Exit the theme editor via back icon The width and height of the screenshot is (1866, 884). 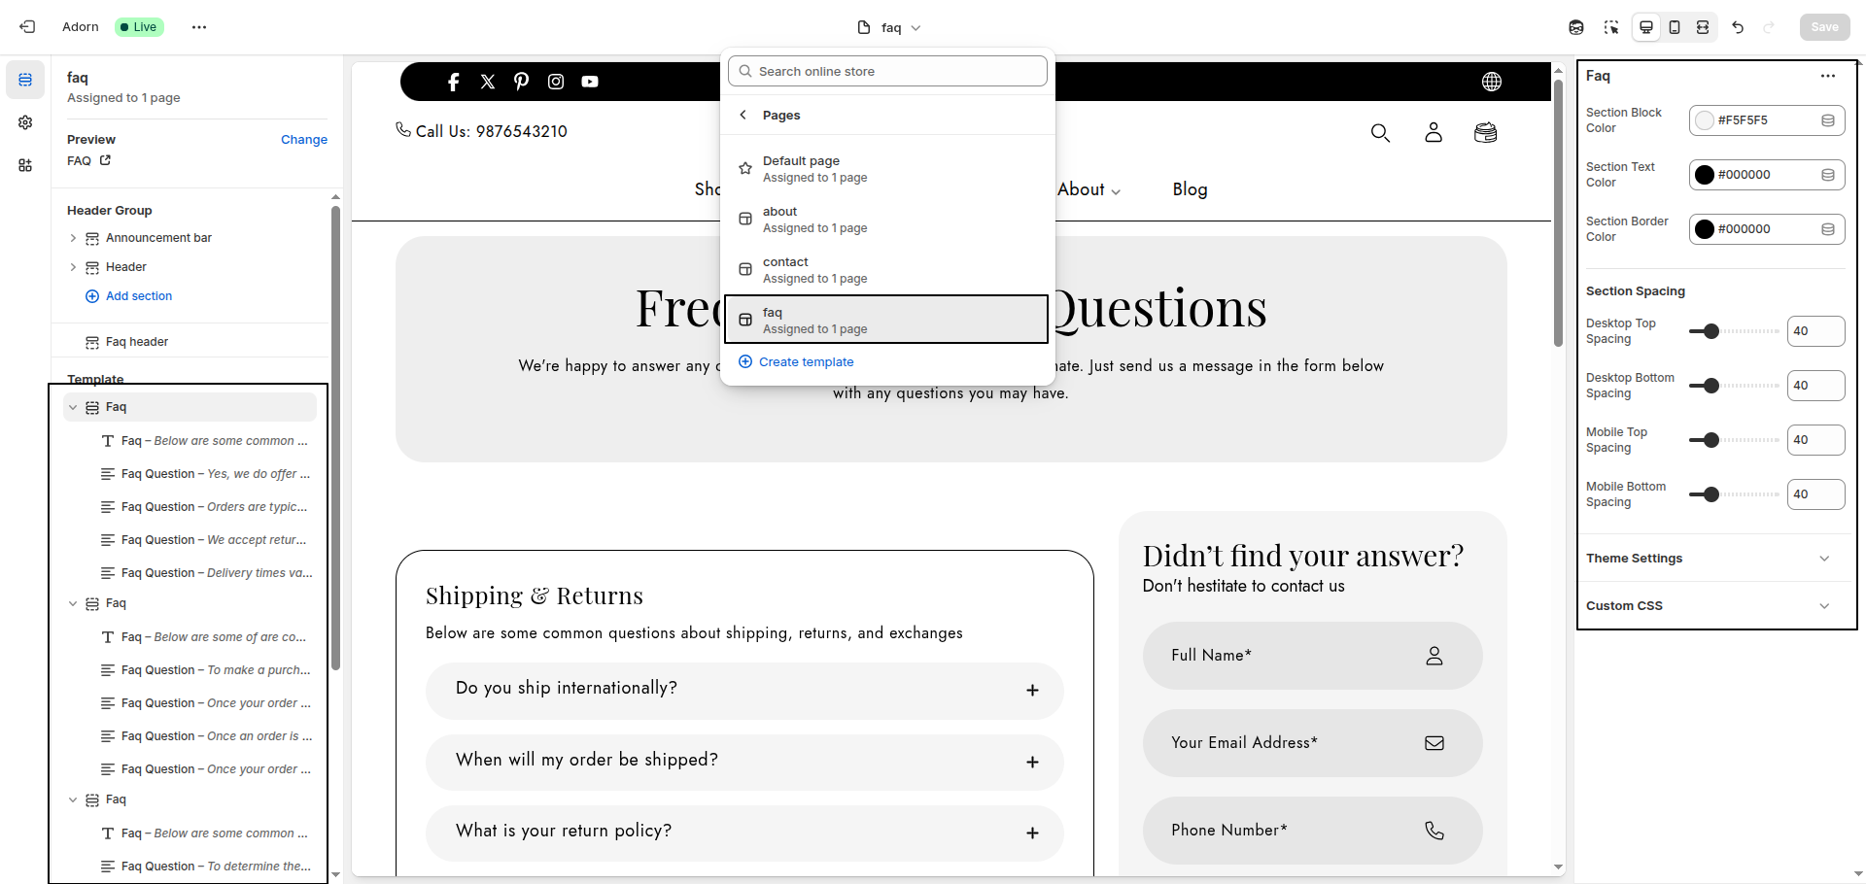tap(27, 27)
